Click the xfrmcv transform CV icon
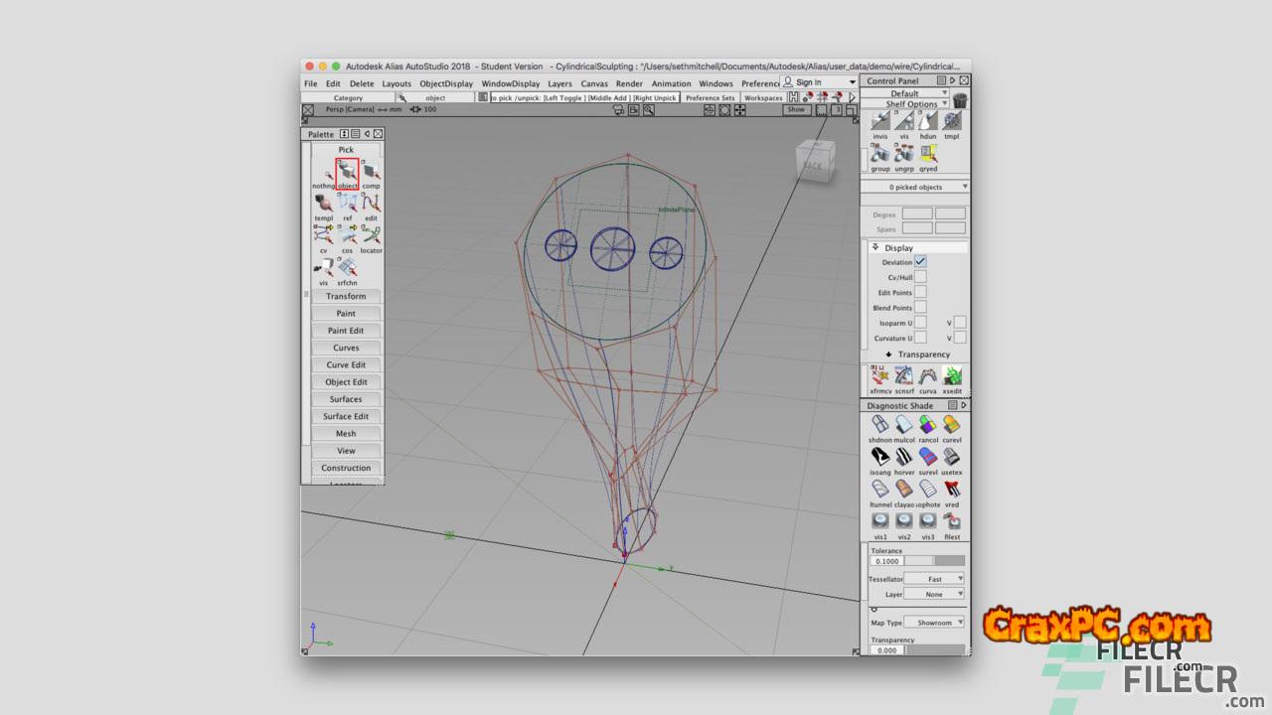This screenshot has height=715, width=1272. pyautogui.click(x=879, y=376)
